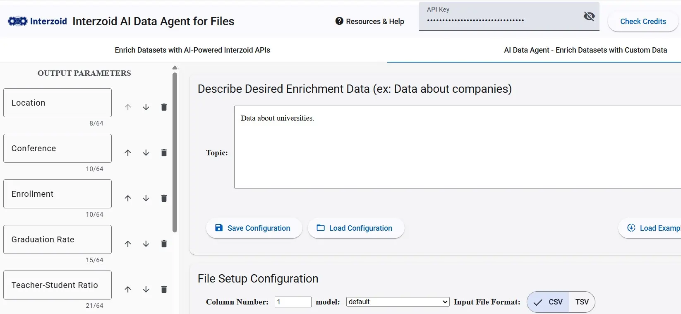This screenshot has height=314, width=681.
Task: Delete the Location parameter
Action: tap(164, 107)
